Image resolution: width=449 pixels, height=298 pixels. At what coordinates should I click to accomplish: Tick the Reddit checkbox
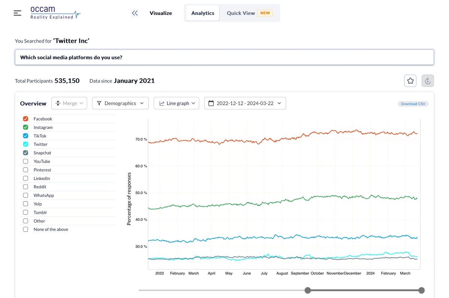pos(25,187)
